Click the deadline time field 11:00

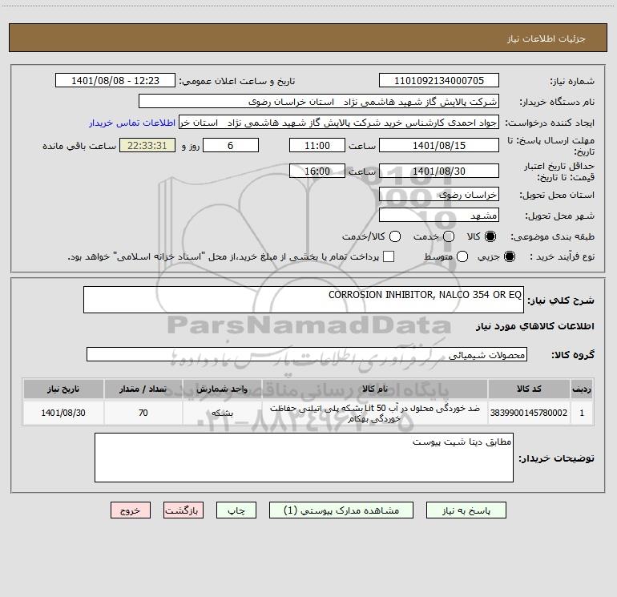tap(317, 146)
